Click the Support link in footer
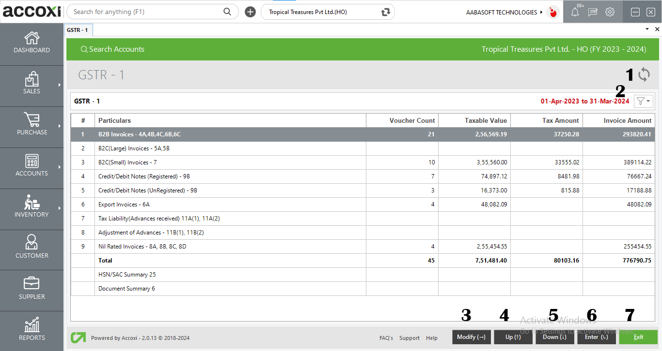 [410, 338]
